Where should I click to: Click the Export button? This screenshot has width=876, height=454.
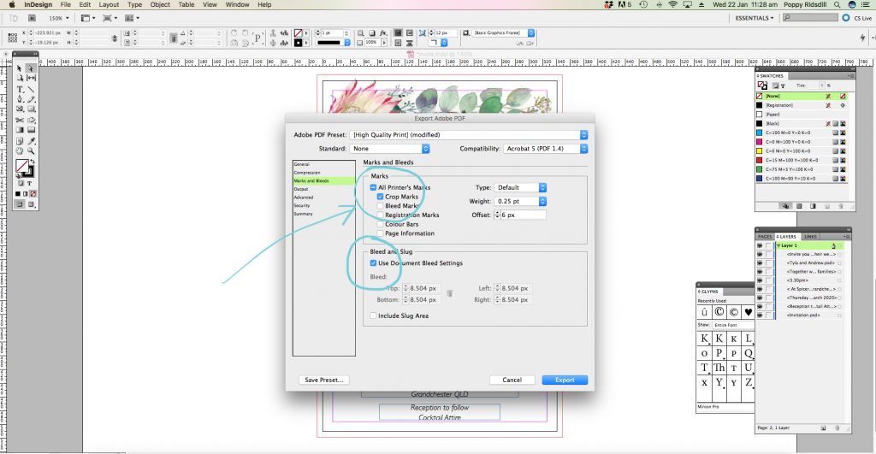(565, 380)
